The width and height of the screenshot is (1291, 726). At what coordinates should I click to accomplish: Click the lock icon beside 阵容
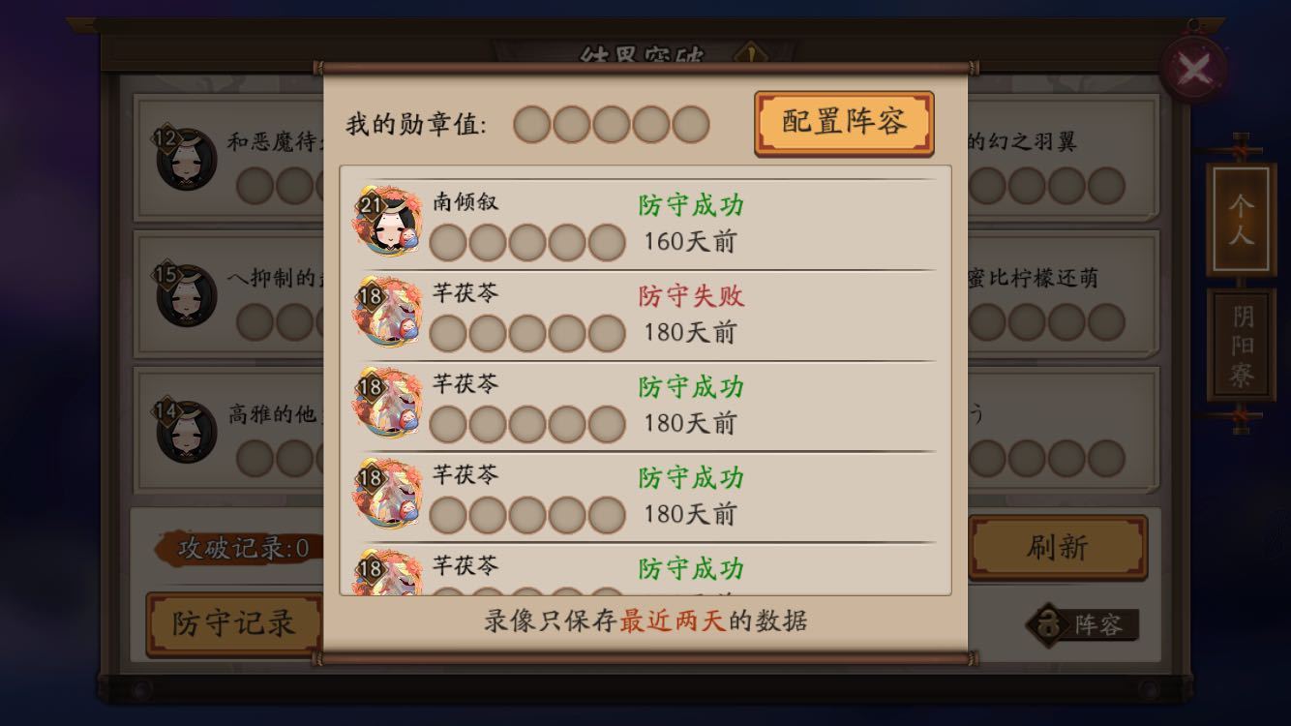pos(1048,624)
